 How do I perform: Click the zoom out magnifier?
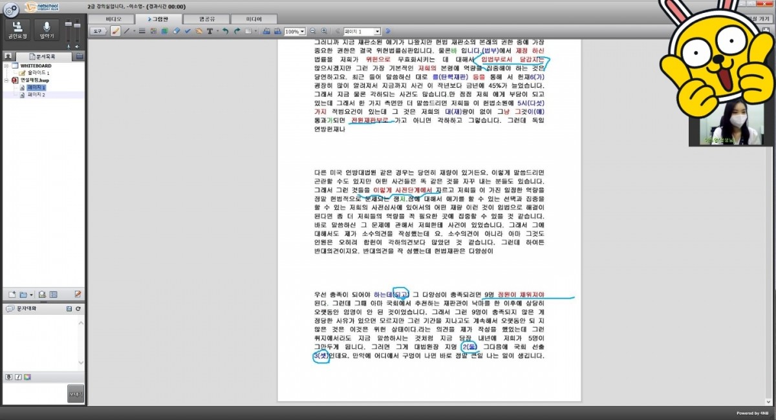click(x=313, y=31)
